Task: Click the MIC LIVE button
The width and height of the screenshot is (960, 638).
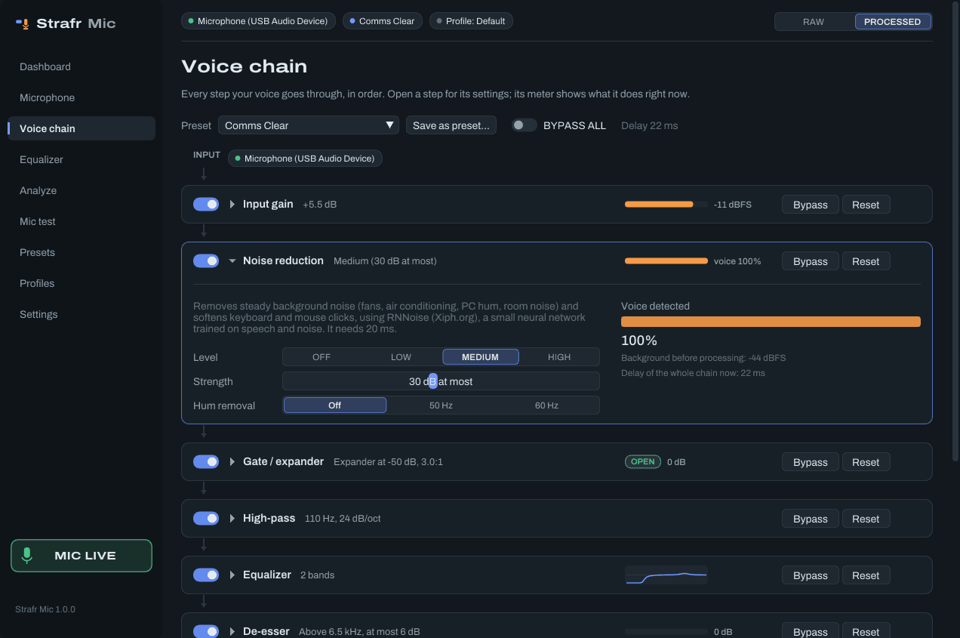Action: coord(82,556)
